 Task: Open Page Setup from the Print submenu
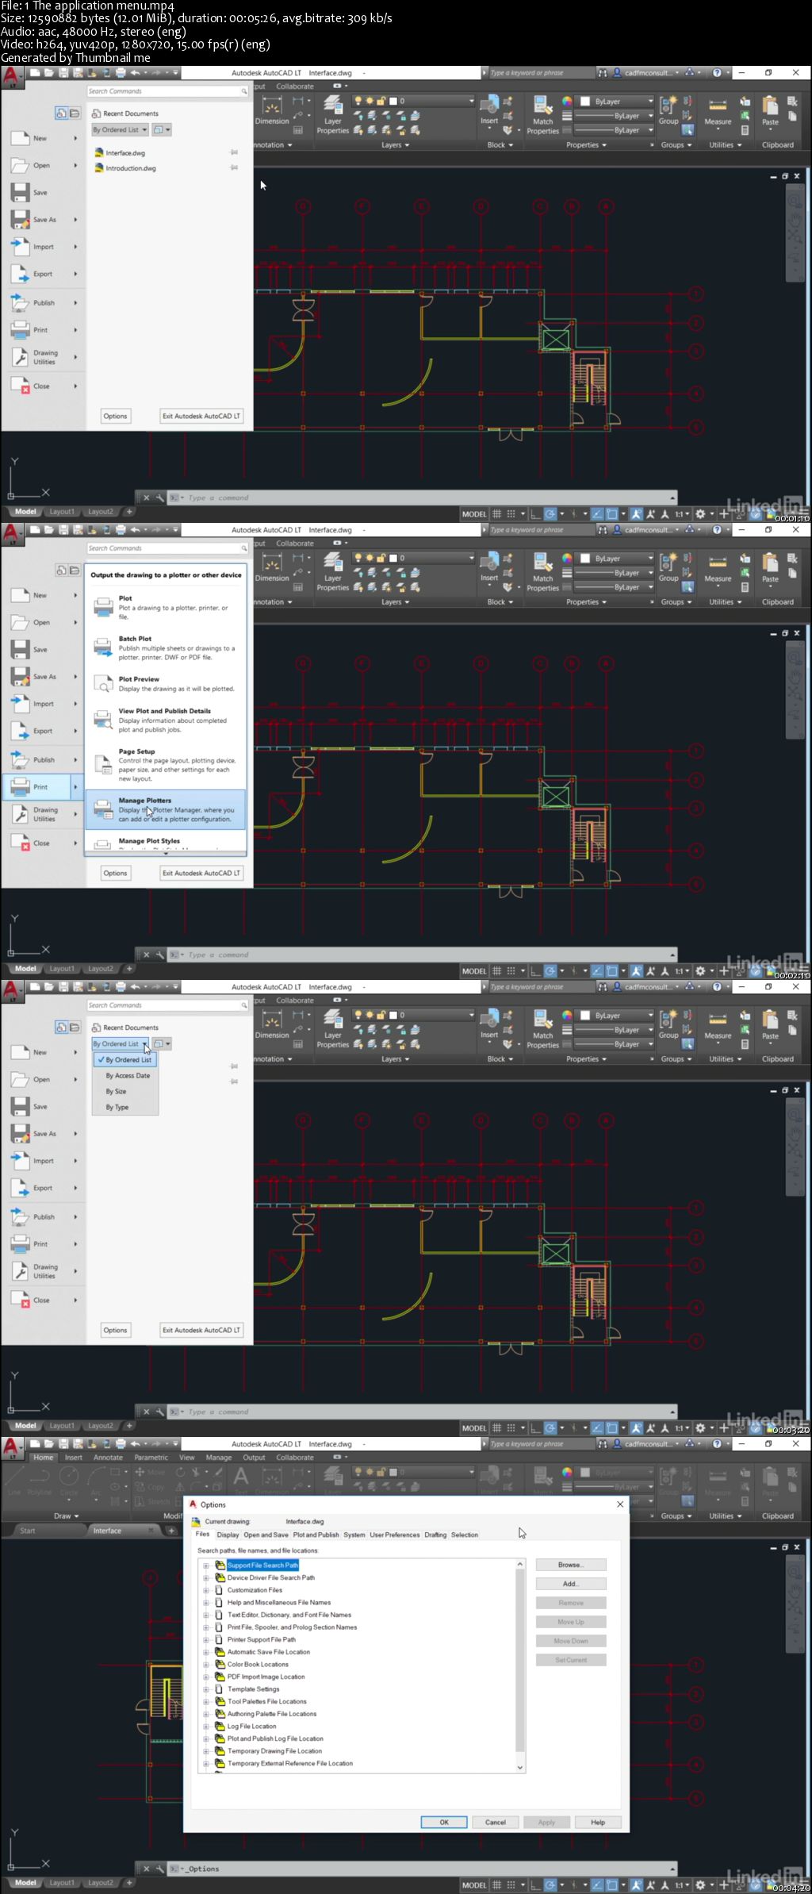tap(165, 765)
